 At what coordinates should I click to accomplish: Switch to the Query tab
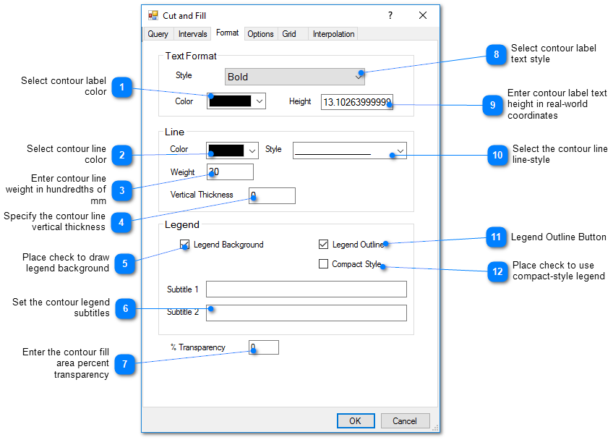158,34
